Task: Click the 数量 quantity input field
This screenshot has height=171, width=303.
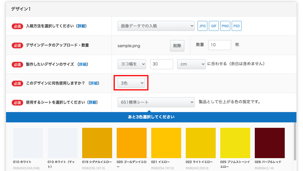Action: click(x=219, y=45)
